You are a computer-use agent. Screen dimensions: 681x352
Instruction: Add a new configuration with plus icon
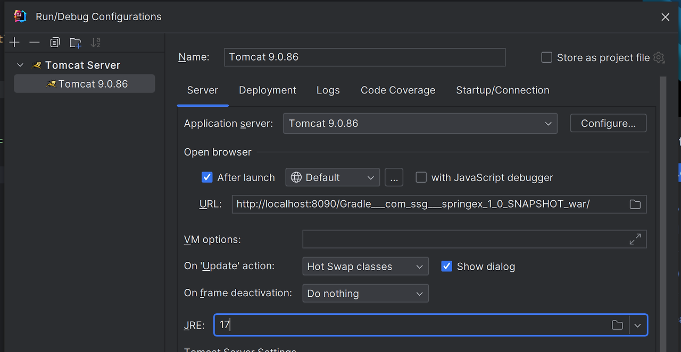tap(14, 42)
